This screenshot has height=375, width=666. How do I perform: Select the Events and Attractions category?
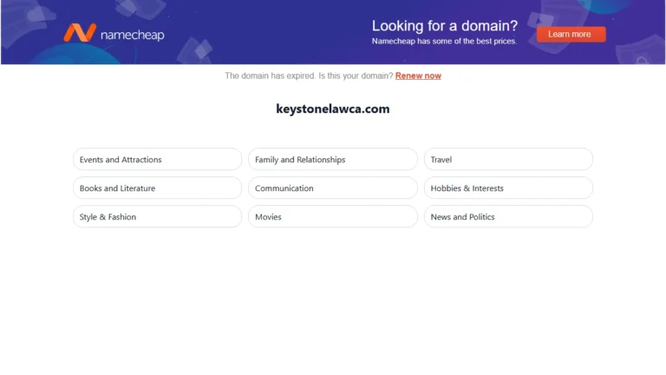point(157,160)
